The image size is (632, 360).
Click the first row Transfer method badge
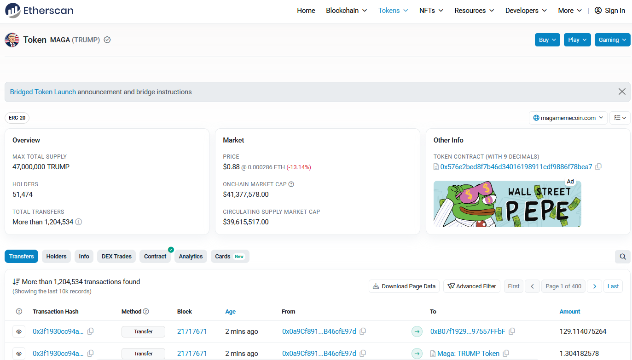pyautogui.click(x=143, y=331)
